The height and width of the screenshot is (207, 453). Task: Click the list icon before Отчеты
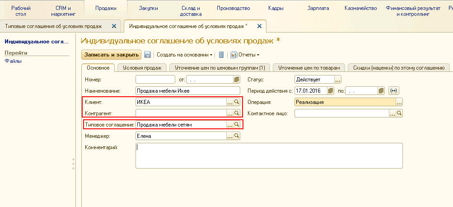(x=221, y=55)
